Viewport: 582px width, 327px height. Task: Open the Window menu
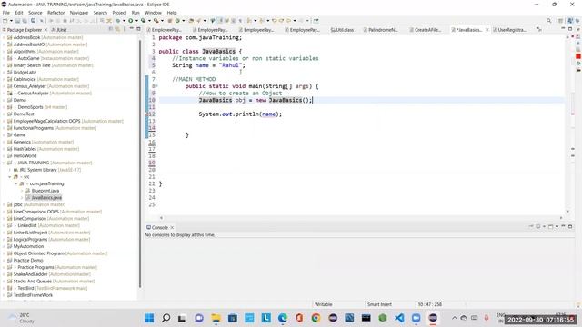153,13
